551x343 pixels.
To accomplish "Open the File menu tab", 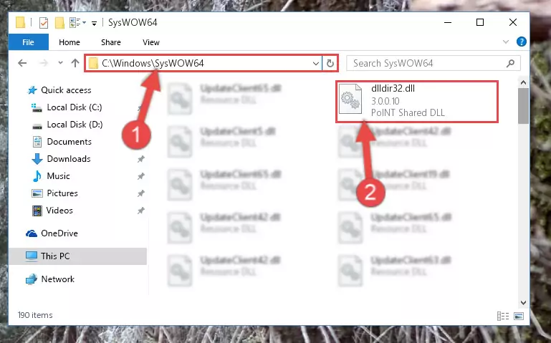I will [28, 42].
